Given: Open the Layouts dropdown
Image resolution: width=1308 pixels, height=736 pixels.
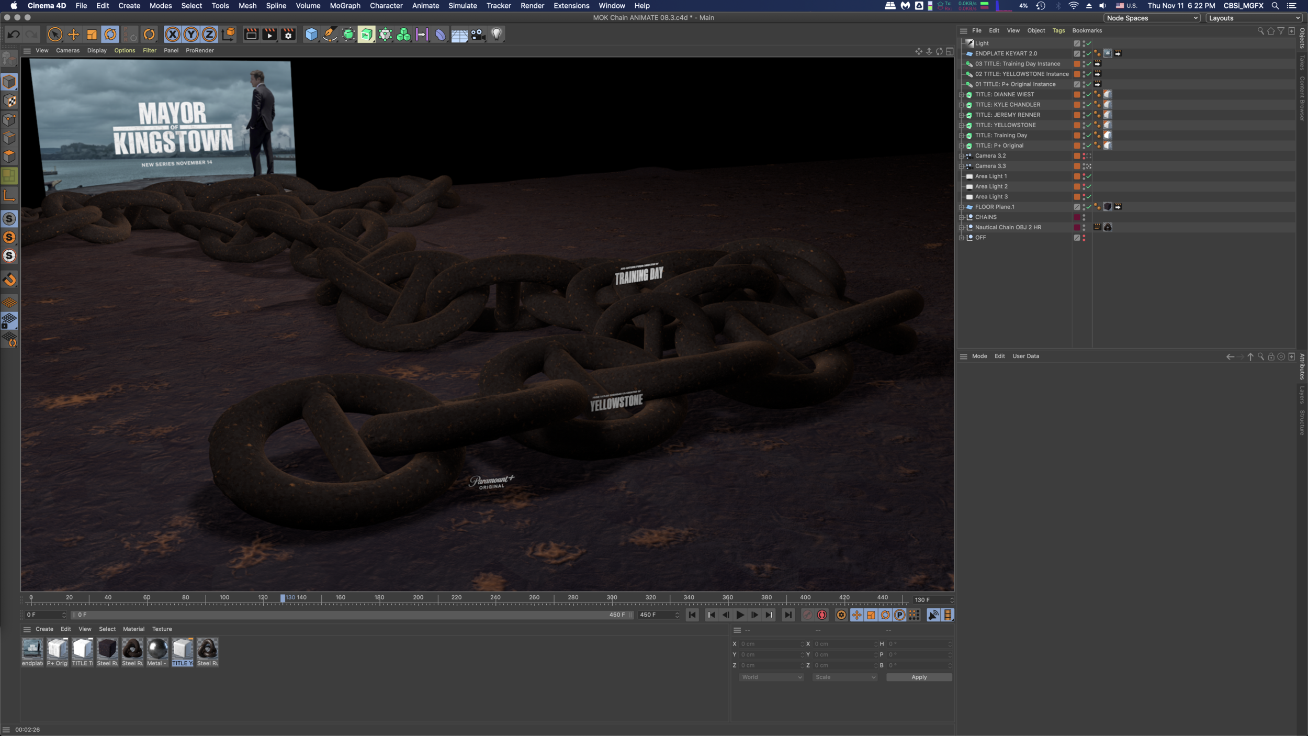Looking at the screenshot, I should click(x=1254, y=18).
